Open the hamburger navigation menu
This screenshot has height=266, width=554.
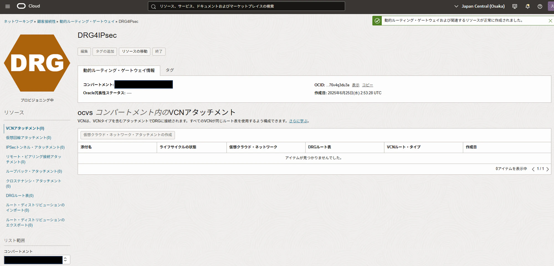pos(7,6)
